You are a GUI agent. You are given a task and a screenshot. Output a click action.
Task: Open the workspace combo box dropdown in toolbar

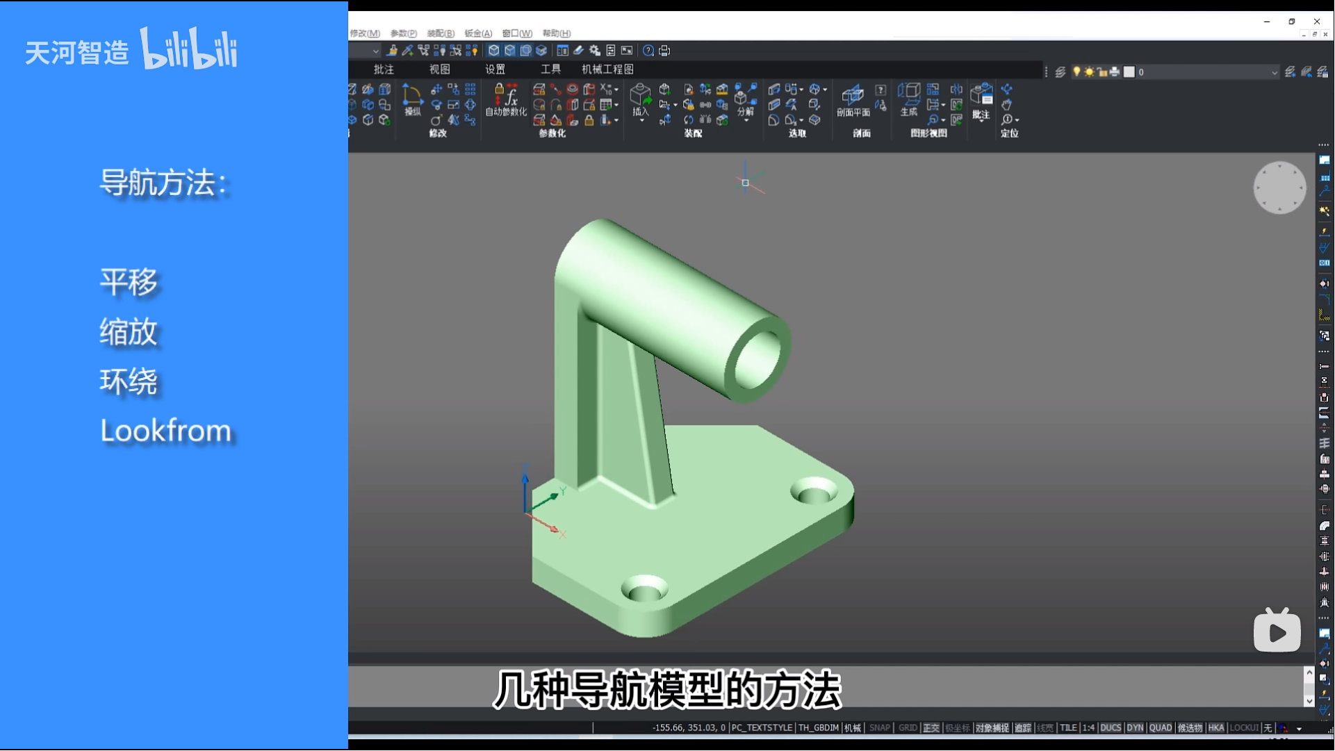click(x=375, y=51)
